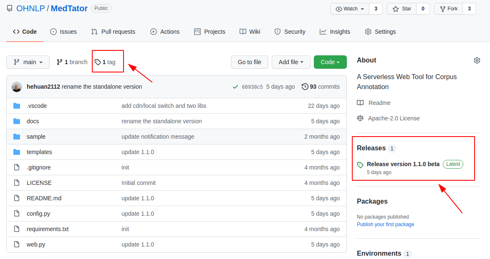Open Release version 1.1.0 beta
The height and width of the screenshot is (259, 490).
pos(403,164)
